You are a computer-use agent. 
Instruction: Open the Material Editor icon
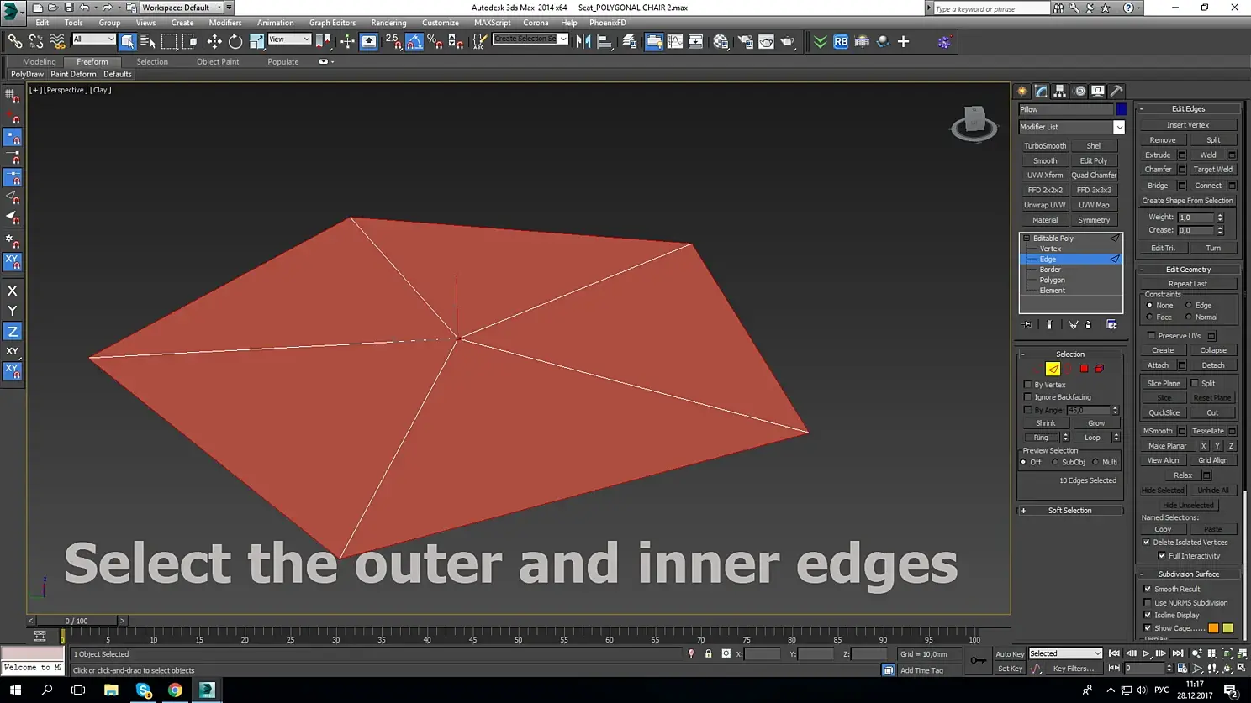click(721, 41)
